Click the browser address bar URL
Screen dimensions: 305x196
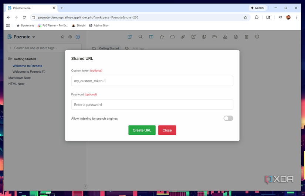tap(88, 17)
